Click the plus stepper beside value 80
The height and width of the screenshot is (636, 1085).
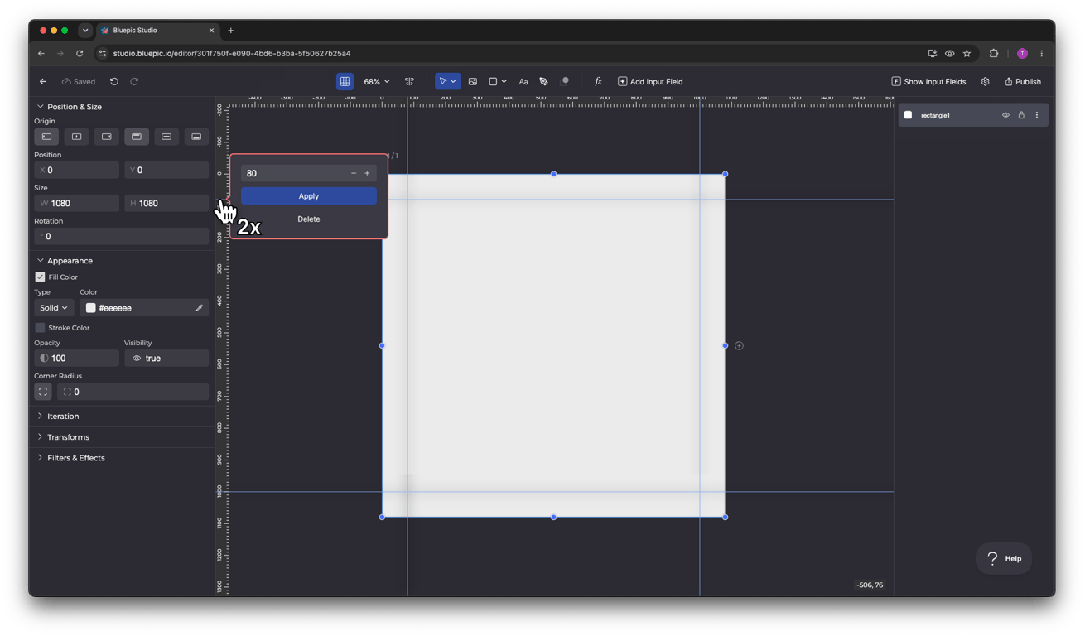(x=367, y=173)
